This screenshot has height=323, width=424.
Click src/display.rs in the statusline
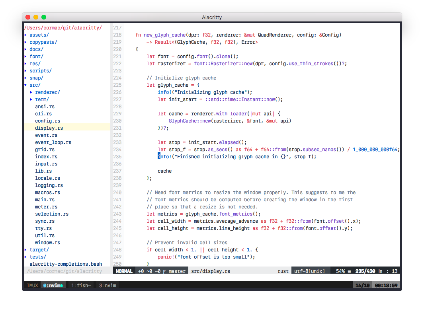coord(210,271)
